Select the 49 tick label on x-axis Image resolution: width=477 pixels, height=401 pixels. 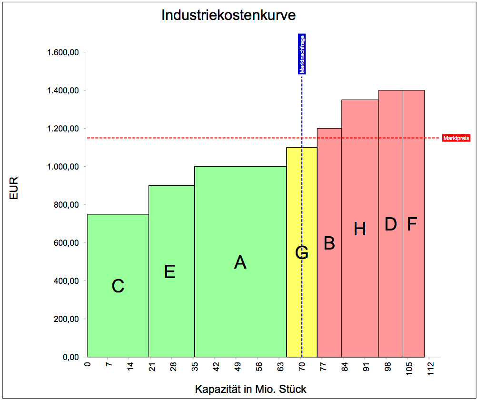tap(236, 368)
